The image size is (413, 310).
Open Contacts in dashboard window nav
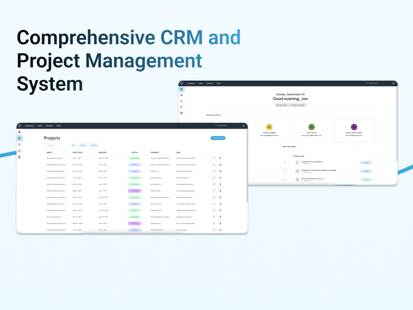coord(210,83)
